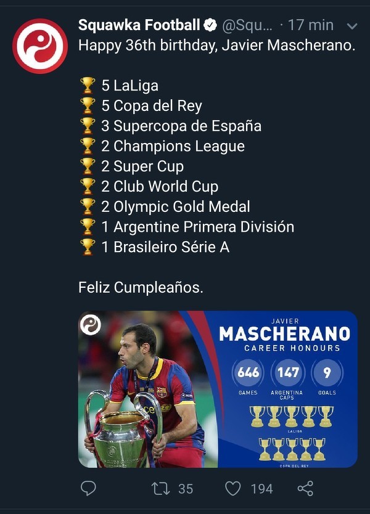Like the tweet with the heart icon

pyautogui.click(x=232, y=488)
